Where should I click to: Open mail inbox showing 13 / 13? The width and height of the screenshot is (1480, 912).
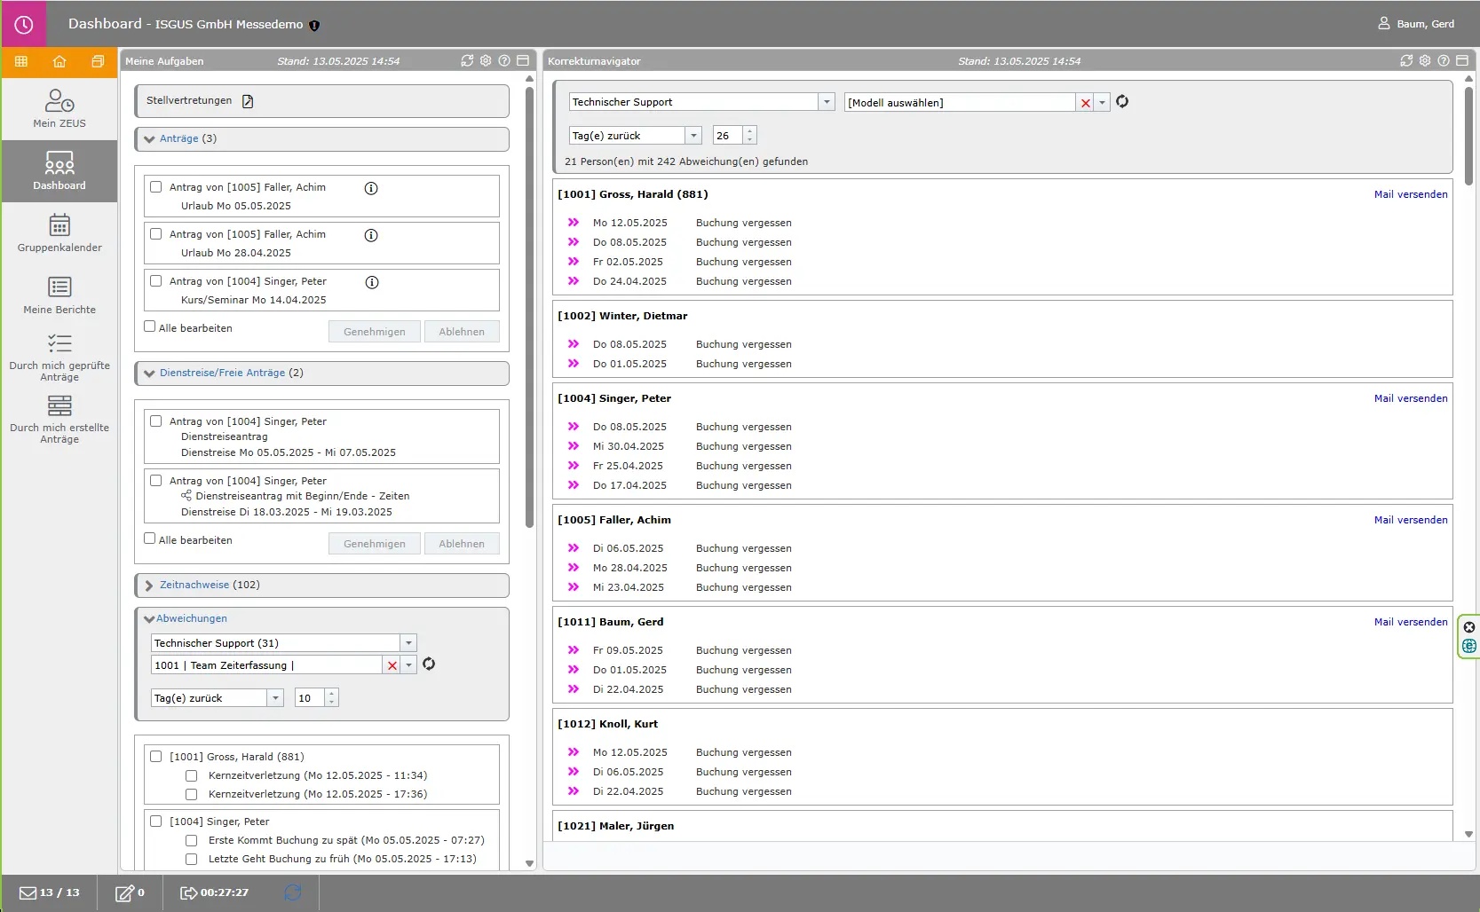(x=50, y=892)
